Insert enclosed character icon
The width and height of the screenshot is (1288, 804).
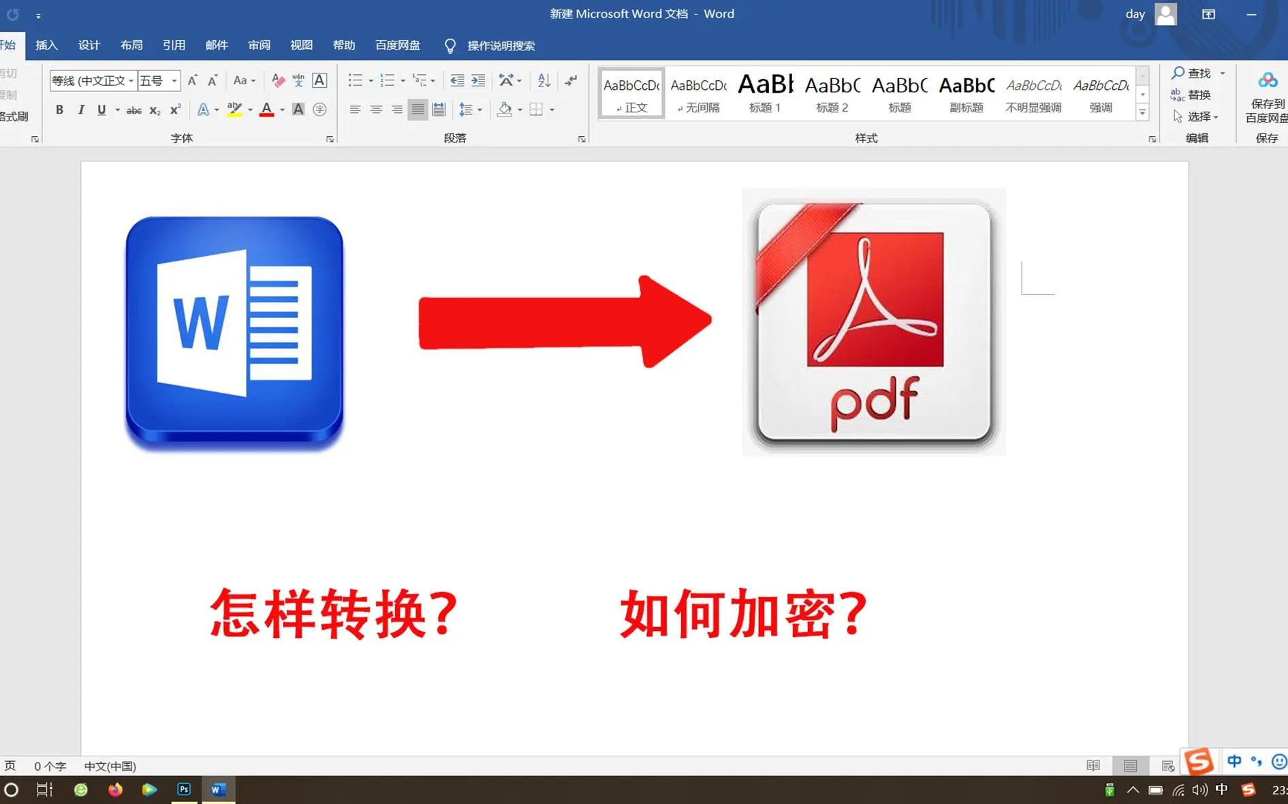tap(319, 110)
